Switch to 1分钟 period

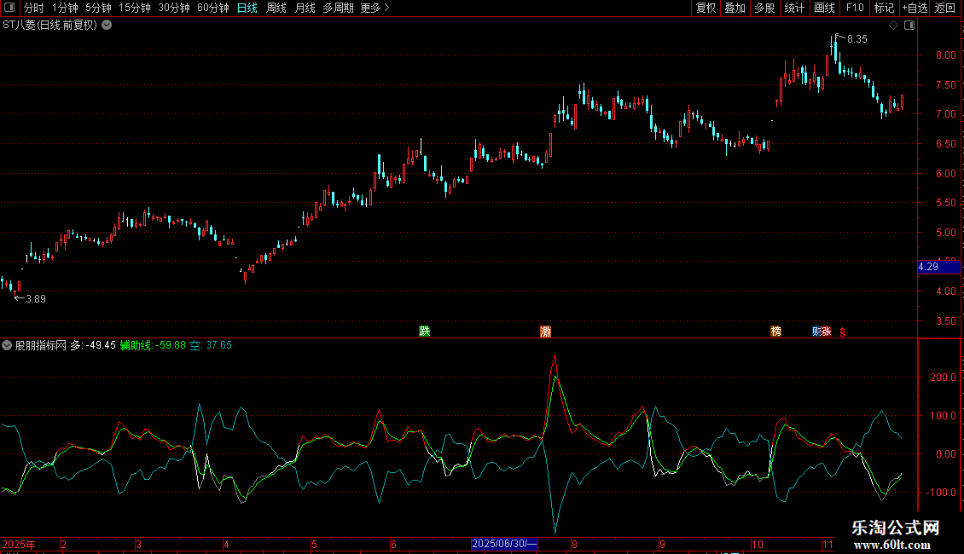click(x=65, y=8)
